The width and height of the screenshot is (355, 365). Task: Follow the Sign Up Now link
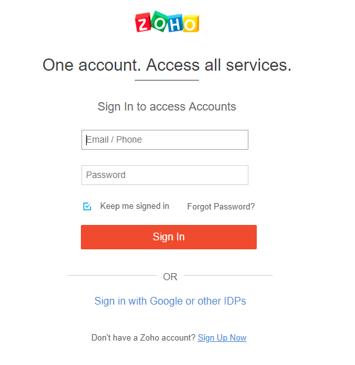[222, 337]
